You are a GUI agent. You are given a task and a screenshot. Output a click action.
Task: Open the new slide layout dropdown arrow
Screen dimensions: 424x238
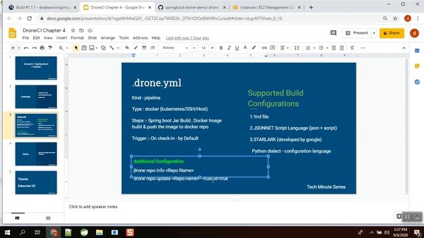click(19, 48)
